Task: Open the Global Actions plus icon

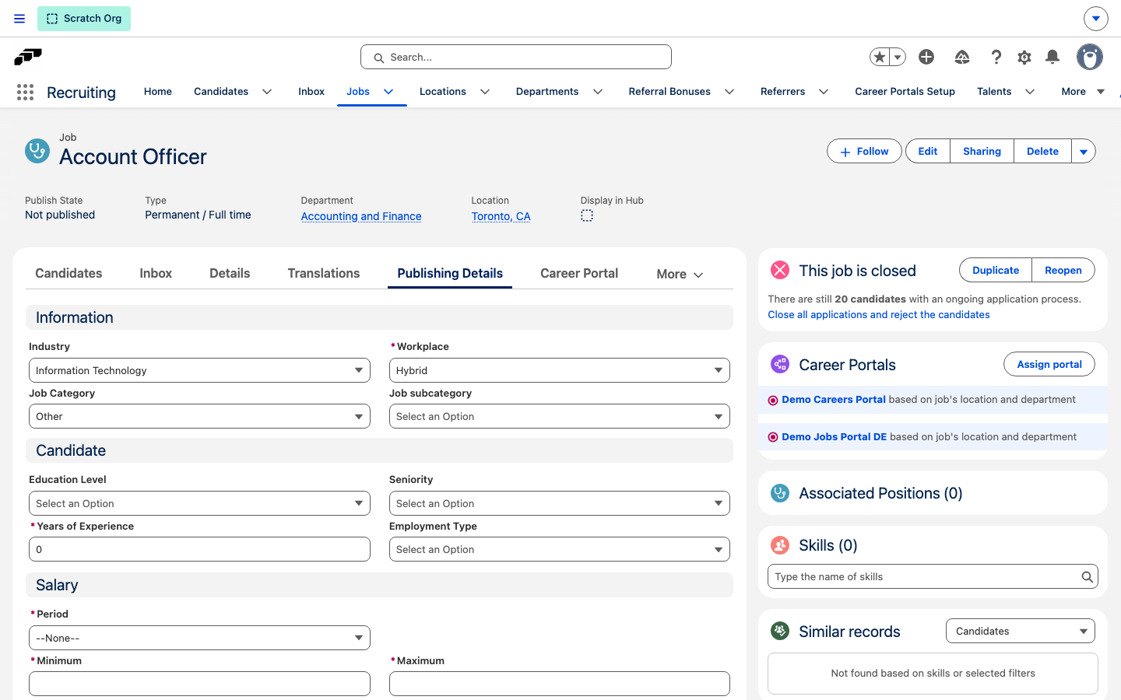Action: click(x=926, y=57)
